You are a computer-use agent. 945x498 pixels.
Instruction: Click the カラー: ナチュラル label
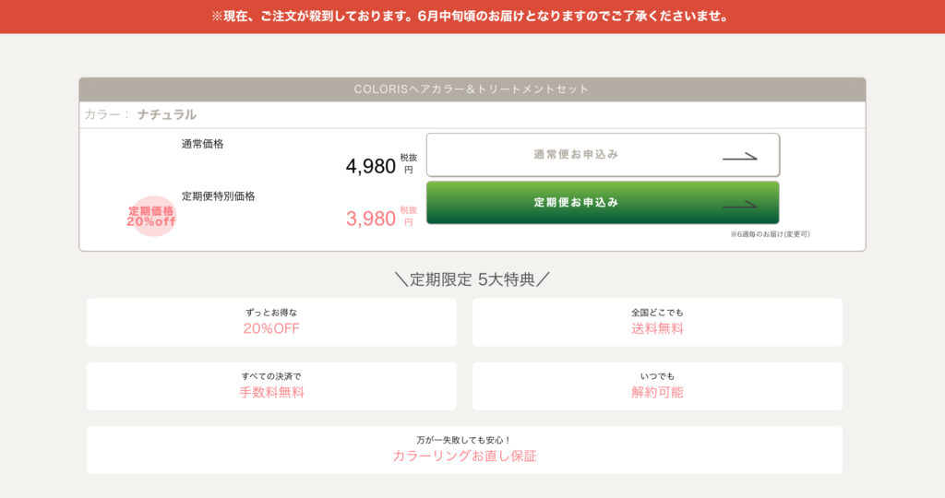coord(140,114)
